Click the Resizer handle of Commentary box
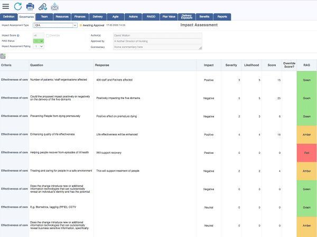The image size is (317, 237). (x=200, y=48)
